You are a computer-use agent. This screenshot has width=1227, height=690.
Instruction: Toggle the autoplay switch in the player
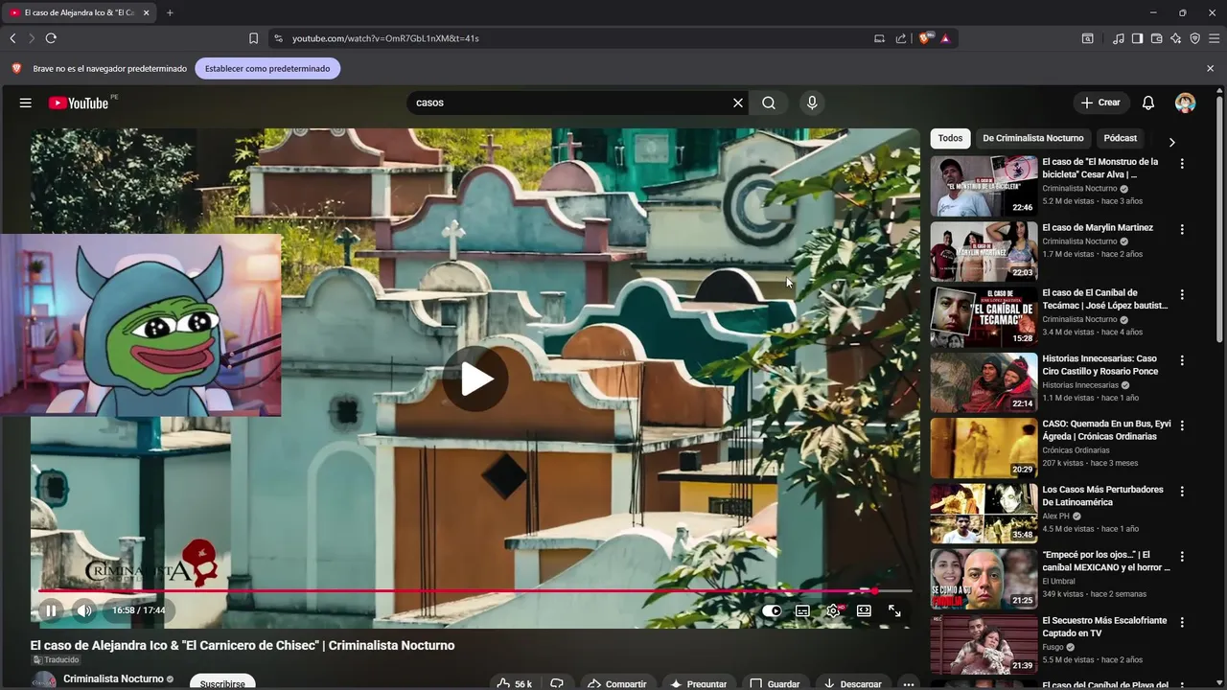(772, 610)
